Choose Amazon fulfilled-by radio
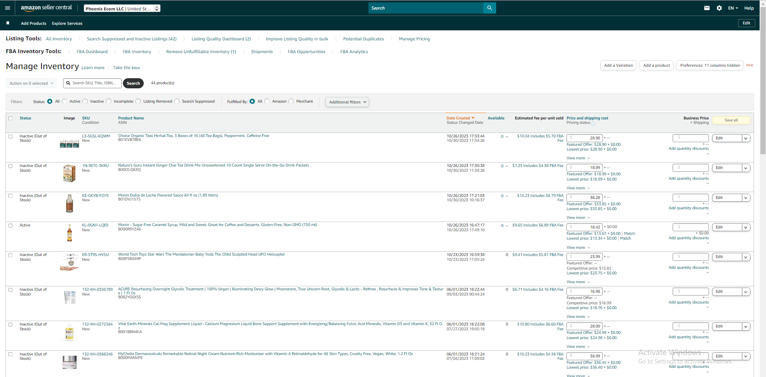 [267, 101]
